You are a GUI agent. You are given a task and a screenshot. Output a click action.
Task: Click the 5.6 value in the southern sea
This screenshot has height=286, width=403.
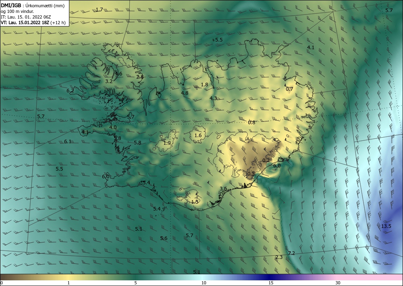coord(164,238)
